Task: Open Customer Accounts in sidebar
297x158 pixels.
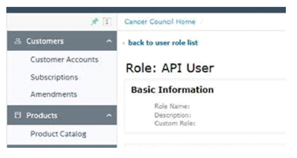Action: 64,60
